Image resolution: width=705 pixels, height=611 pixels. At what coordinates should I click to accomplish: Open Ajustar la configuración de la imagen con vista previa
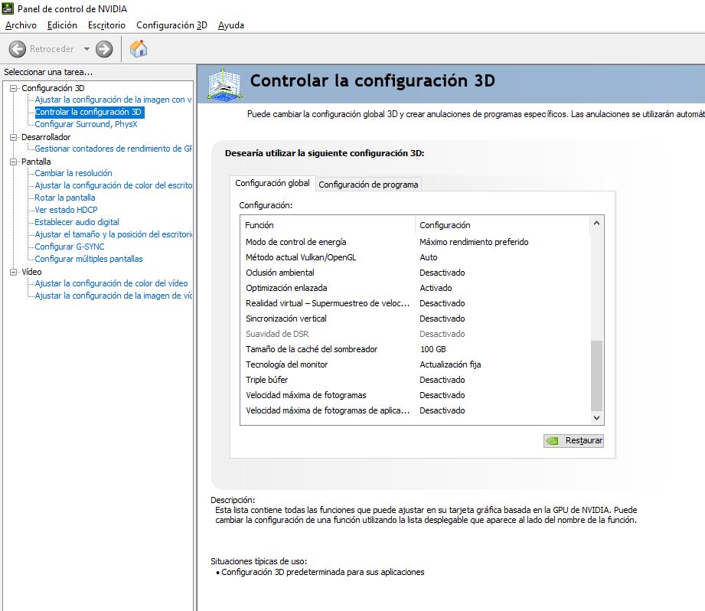click(113, 100)
